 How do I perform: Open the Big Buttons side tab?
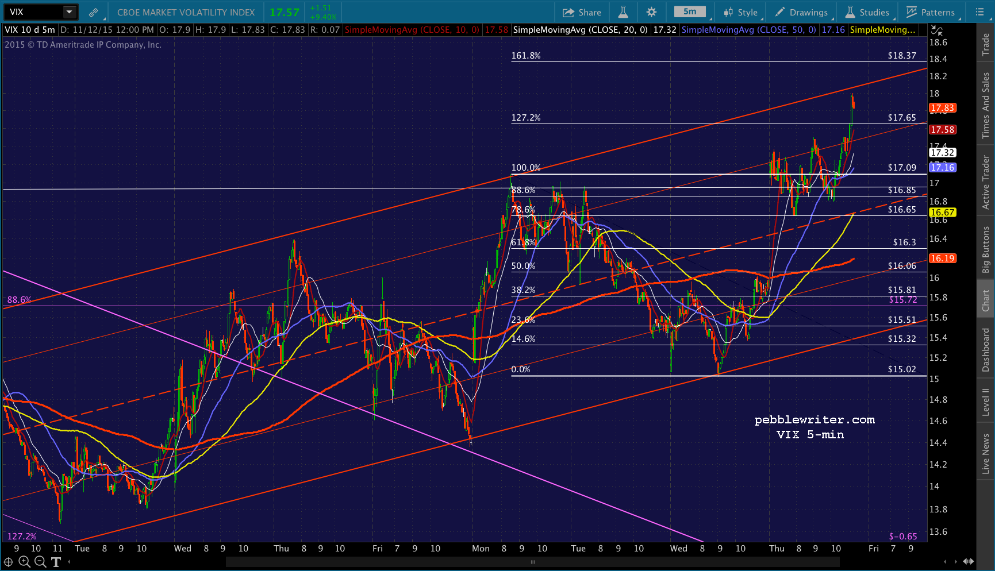coord(986,249)
